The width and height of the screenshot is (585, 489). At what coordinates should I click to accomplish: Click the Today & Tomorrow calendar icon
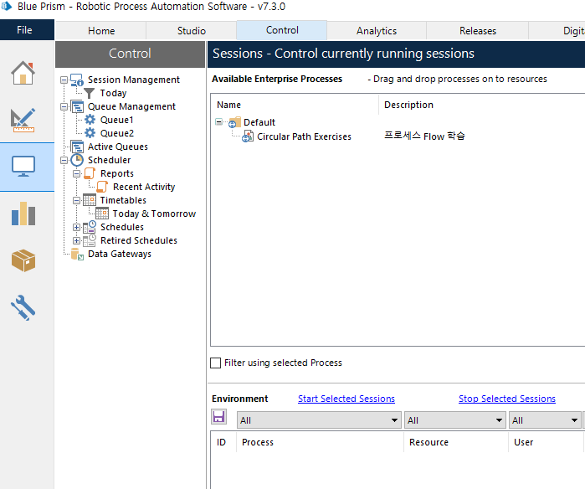tap(102, 214)
